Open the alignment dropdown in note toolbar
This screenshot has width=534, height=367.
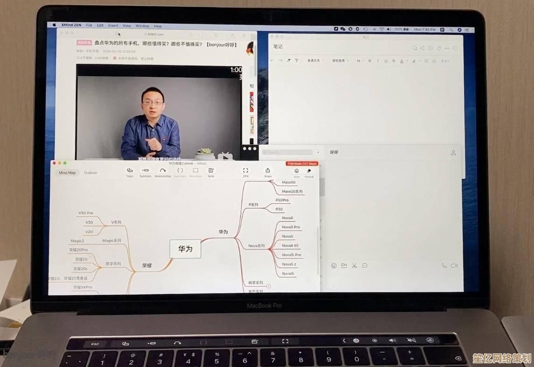click(x=445, y=61)
